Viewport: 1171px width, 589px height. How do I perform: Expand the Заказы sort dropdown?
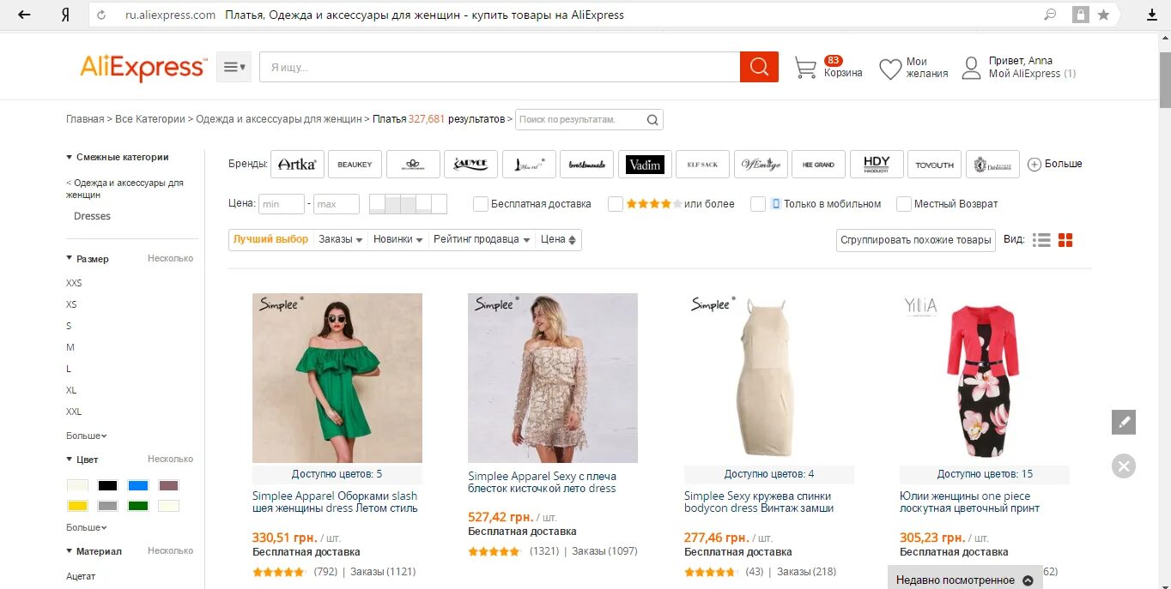click(x=341, y=240)
